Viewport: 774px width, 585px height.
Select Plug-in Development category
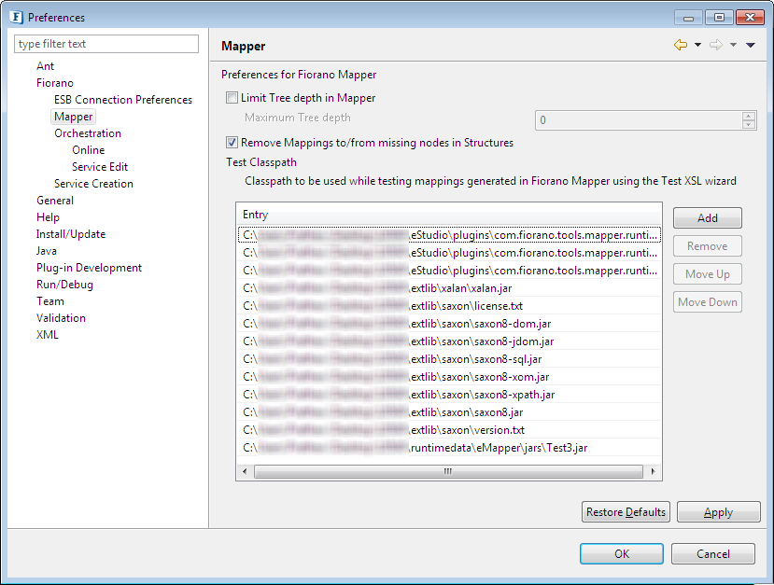point(89,268)
